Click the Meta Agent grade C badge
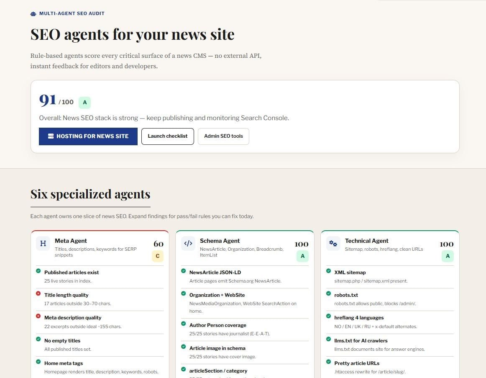Screen dimensions: 486x378 coord(157,256)
